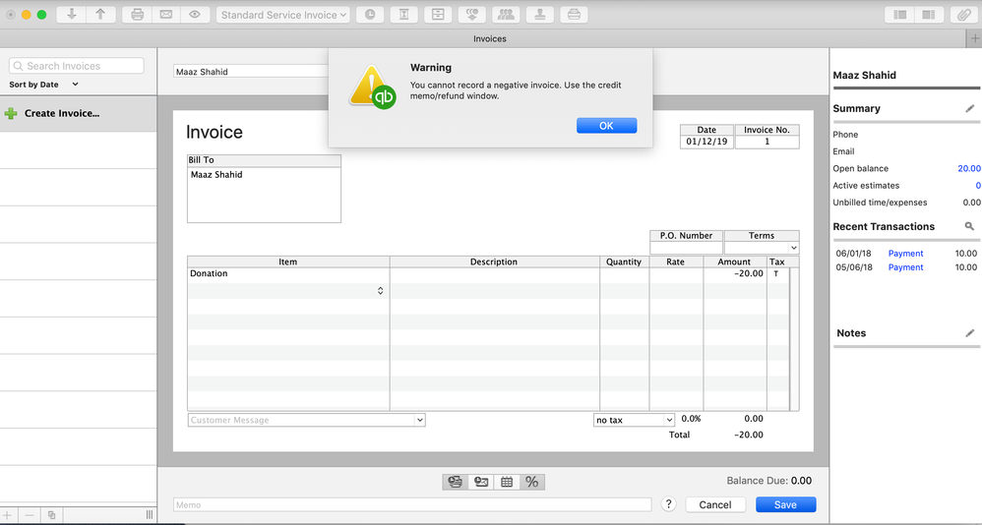982x525 pixels.
Task: Click the minus button at sidebar bottom
Action: point(29,515)
